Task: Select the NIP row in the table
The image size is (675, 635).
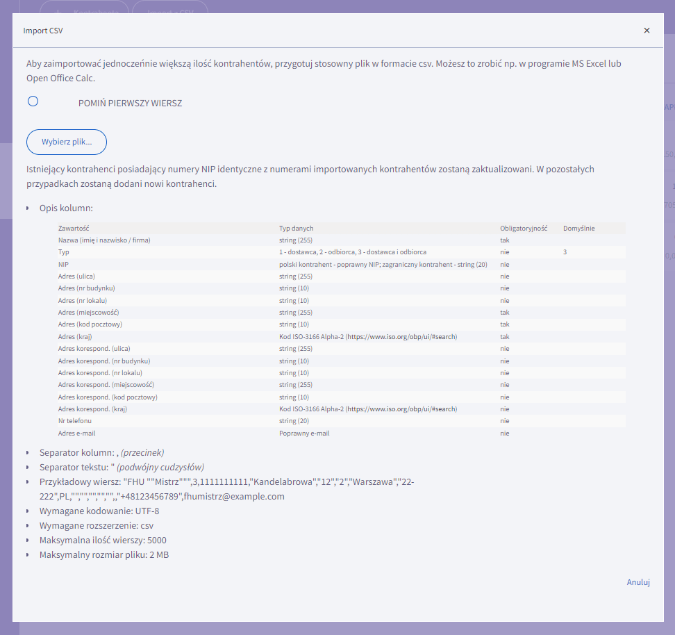Action: tap(340, 264)
